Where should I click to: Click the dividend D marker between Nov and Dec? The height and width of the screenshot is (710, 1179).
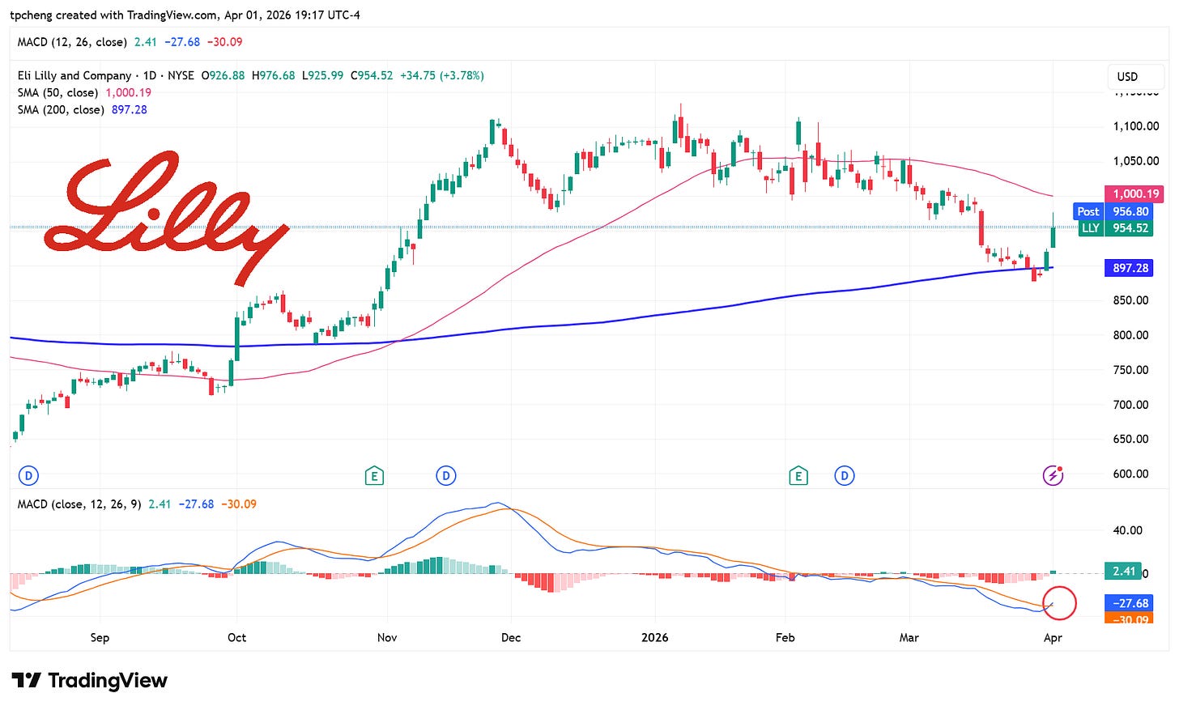click(446, 476)
